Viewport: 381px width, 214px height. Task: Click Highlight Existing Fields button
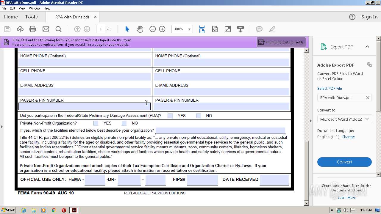click(x=281, y=42)
